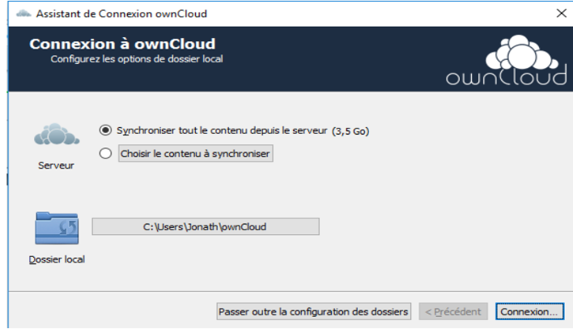Click the 'Dossier local' label
The width and height of the screenshot is (573, 329).
[x=57, y=259]
